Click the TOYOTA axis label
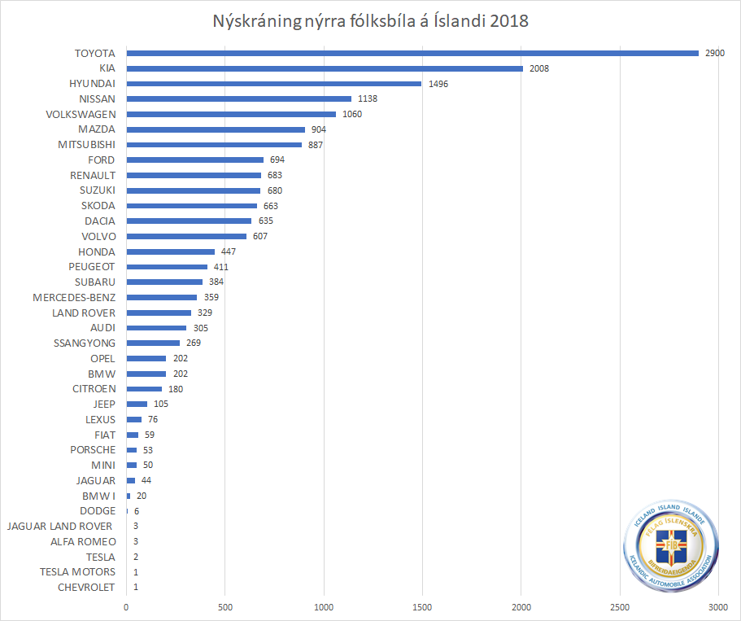The image size is (741, 621). 95,53
